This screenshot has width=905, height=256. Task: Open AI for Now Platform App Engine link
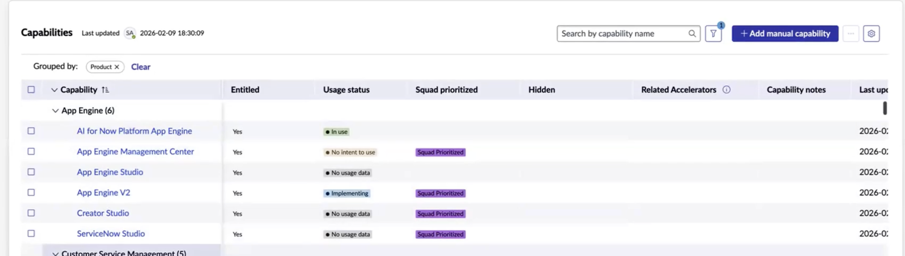coord(134,131)
